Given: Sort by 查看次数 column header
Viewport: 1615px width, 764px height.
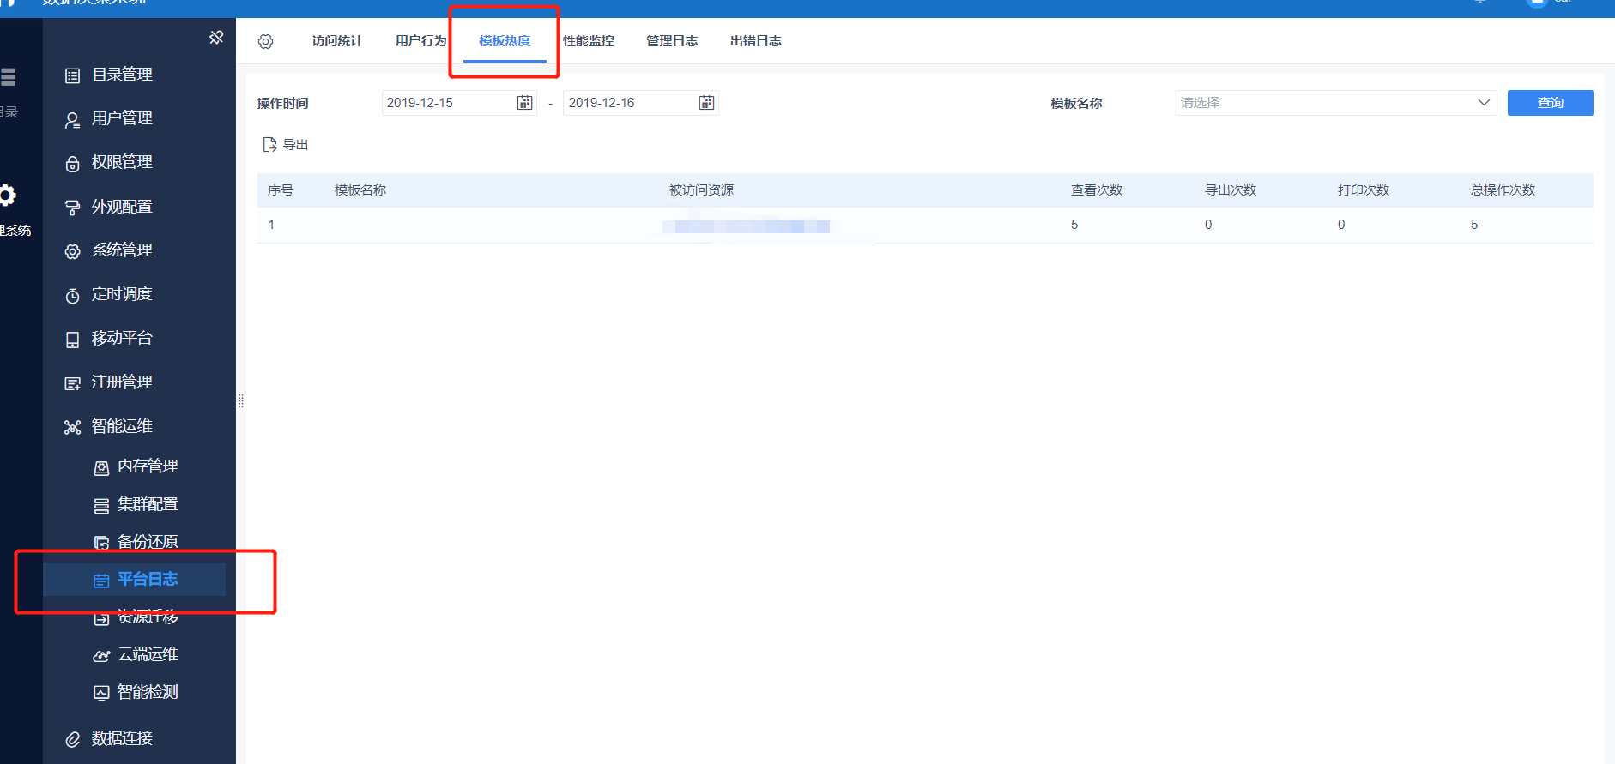Looking at the screenshot, I should pos(1097,190).
